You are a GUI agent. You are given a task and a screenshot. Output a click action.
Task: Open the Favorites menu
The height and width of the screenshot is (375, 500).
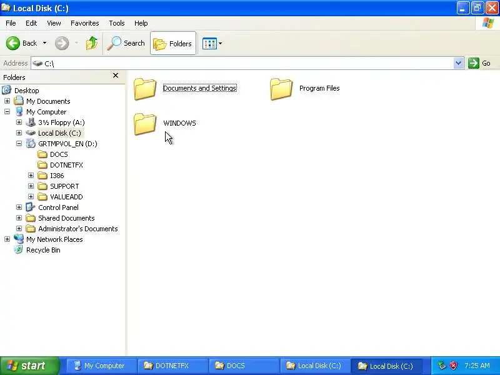coord(85,23)
